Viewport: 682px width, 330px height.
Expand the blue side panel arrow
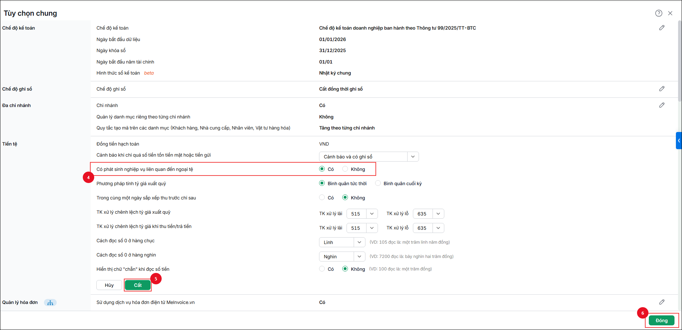click(x=679, y=141)
